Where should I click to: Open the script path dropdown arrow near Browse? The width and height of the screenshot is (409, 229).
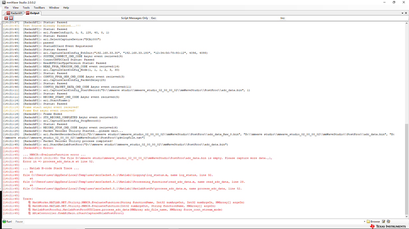coord(364,221)
